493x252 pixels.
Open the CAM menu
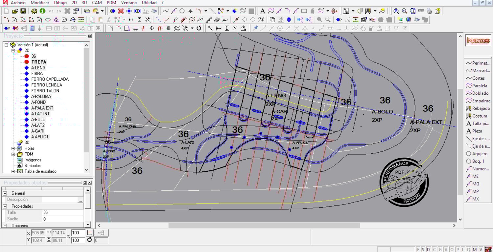pos(97,3)
